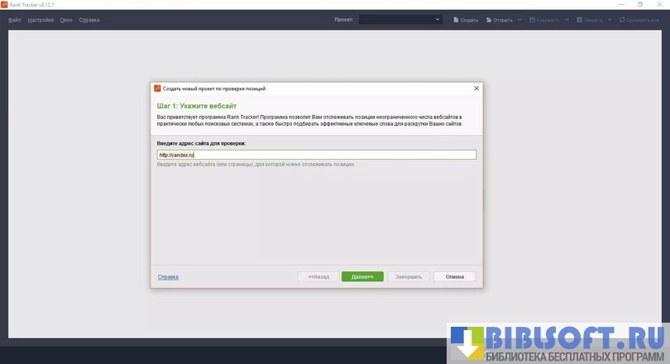Click the Сохранить (Save) disk icon
The image size is (670, 364).
[x=534, y=19]
